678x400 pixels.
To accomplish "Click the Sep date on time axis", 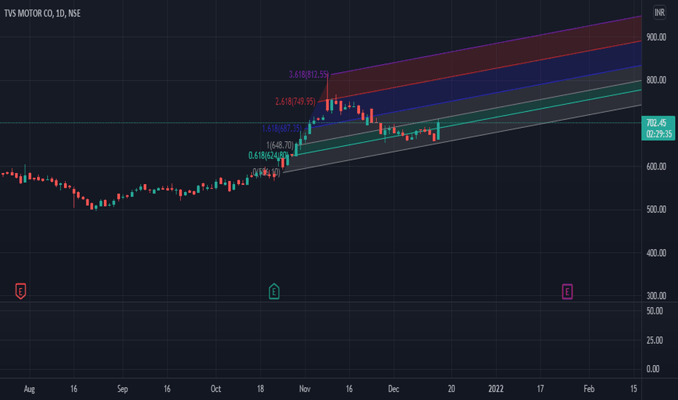I will pos(122,389).
